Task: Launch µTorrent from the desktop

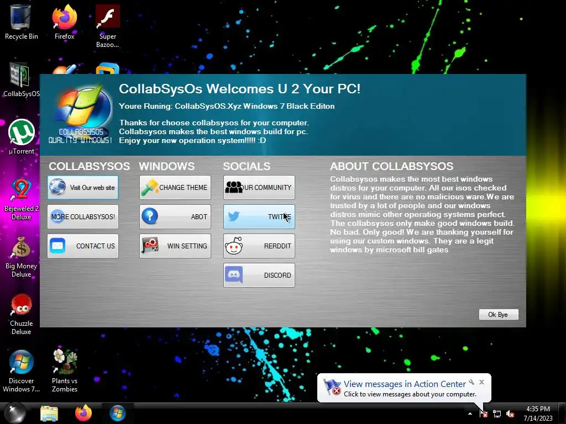Action: tap(22, 137)
